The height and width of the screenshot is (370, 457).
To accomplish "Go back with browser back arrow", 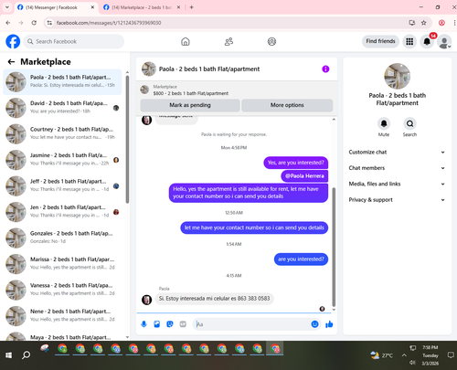I will [x=8, y=23].
